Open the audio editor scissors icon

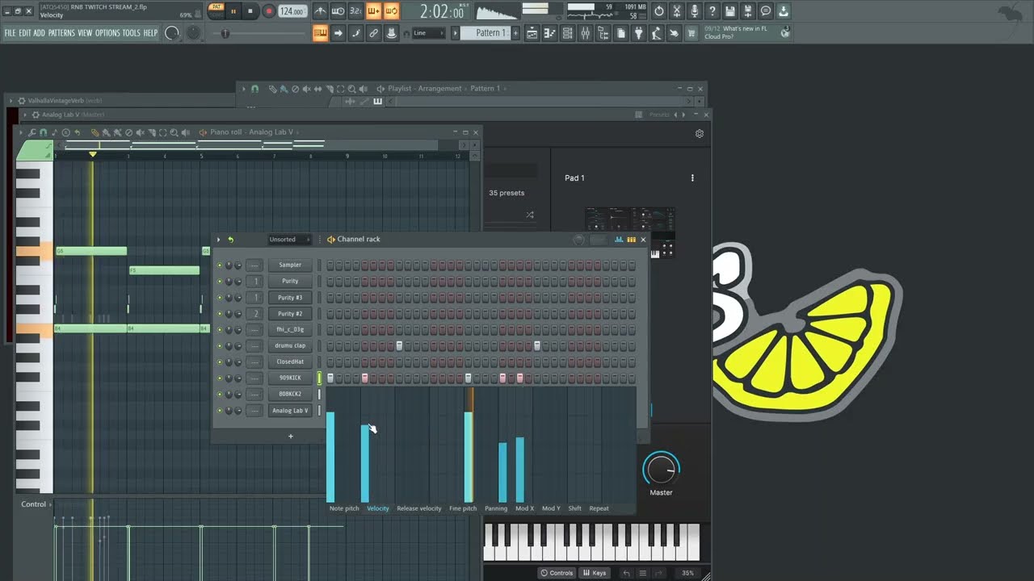tap(677, 11)
